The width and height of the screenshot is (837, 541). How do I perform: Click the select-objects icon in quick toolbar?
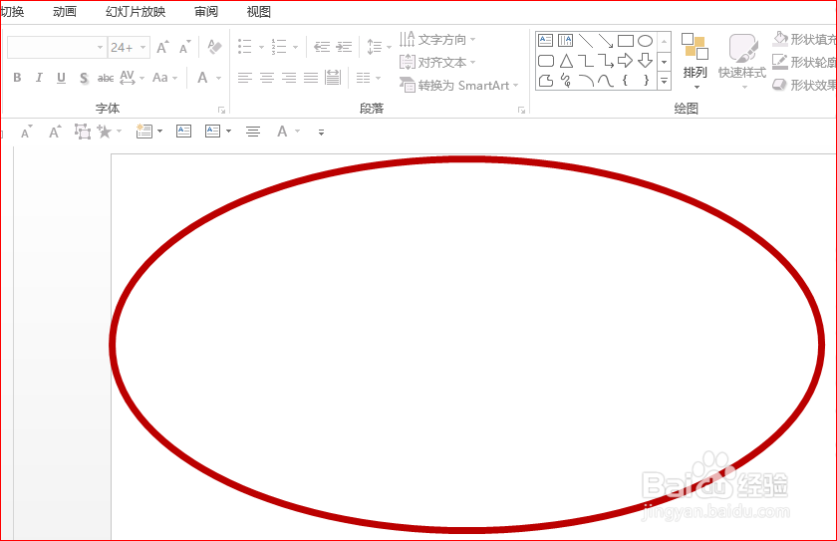82,132
